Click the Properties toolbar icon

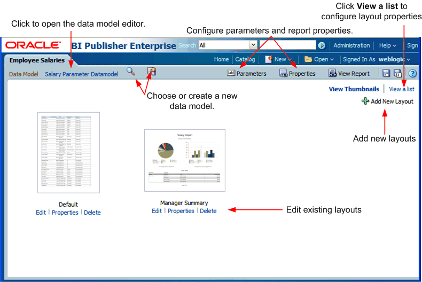coord(284,73)
